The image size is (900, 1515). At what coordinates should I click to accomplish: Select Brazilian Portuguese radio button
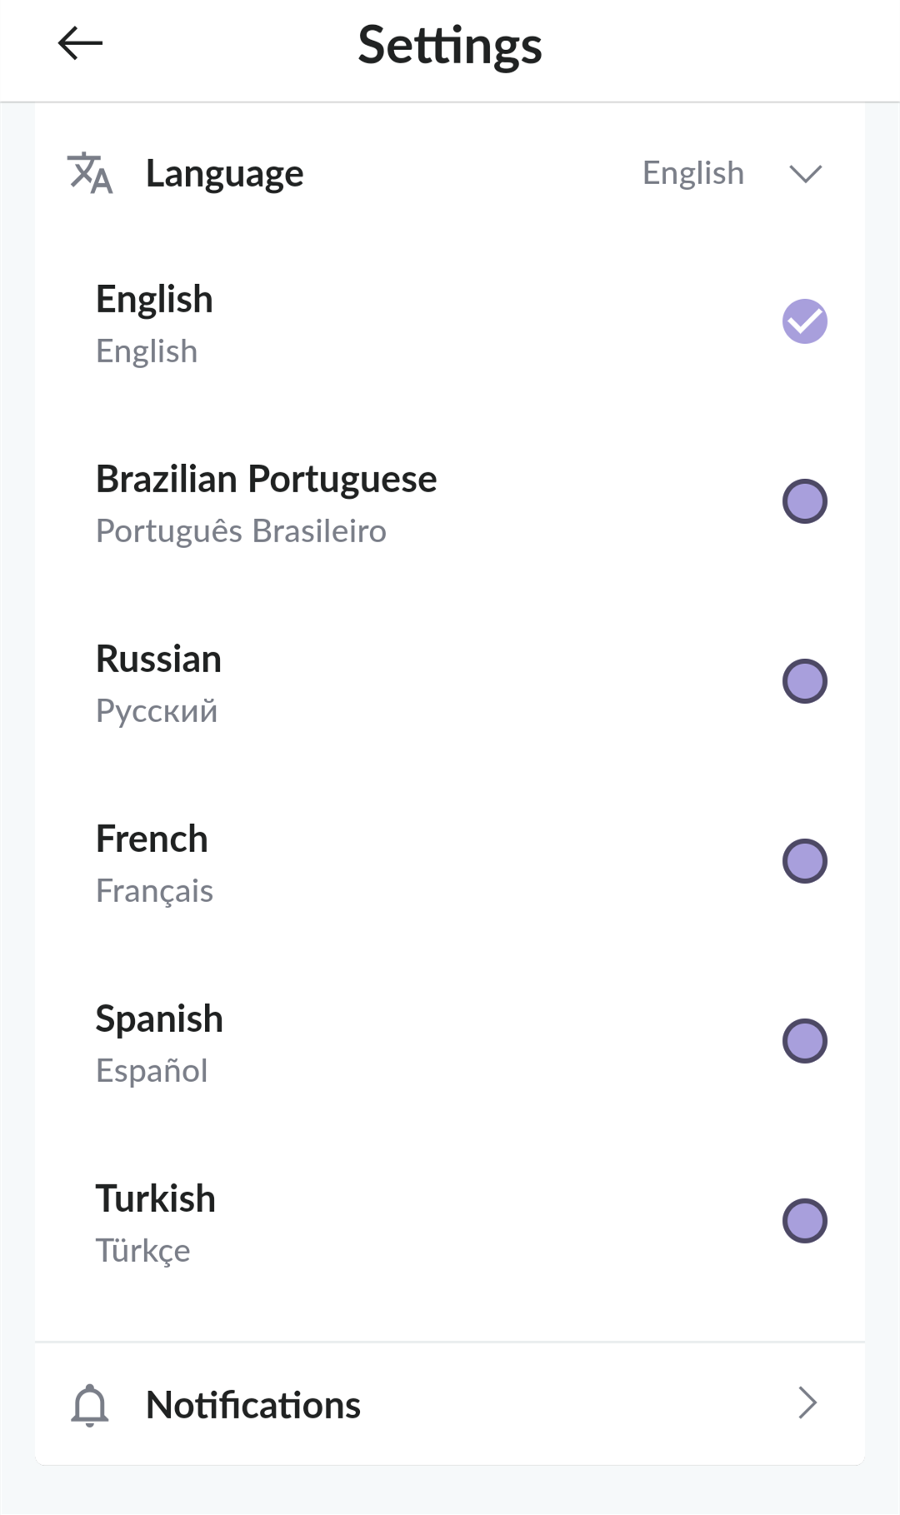coord(804,501)
